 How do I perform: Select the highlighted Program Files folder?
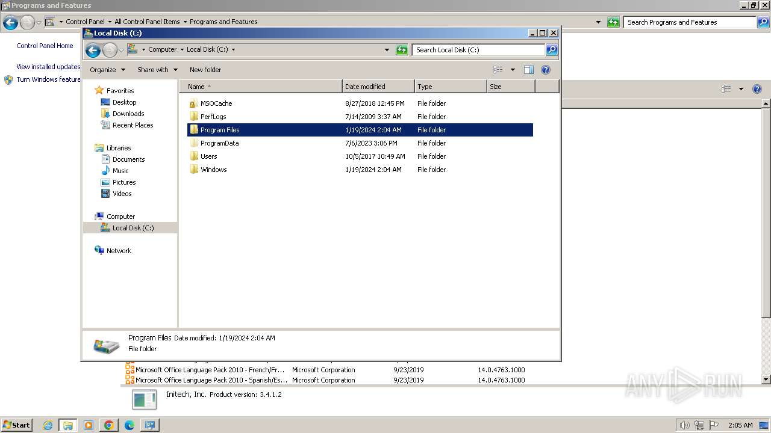[x=360, y=130]
